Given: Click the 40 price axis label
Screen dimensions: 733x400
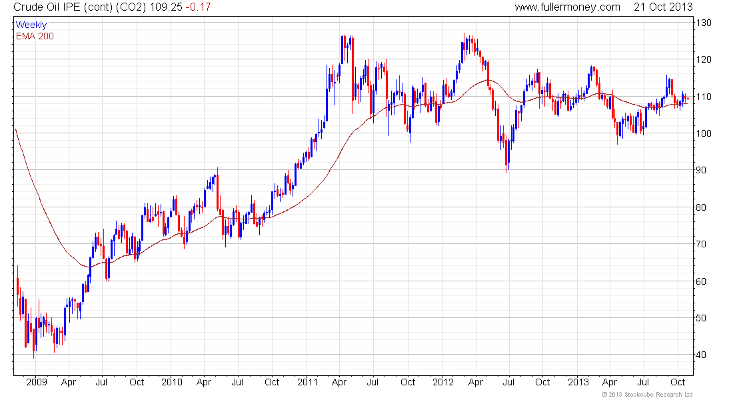Looking at the screenshot, I should 701,355.
